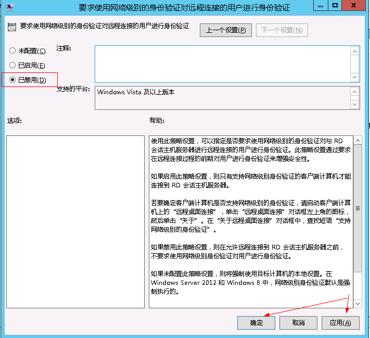Image resolution: width=370 pixels, height=338 pixels.
Task: Click the up arrow of the 帮助 scrollbar
Action: coord(358,141)
